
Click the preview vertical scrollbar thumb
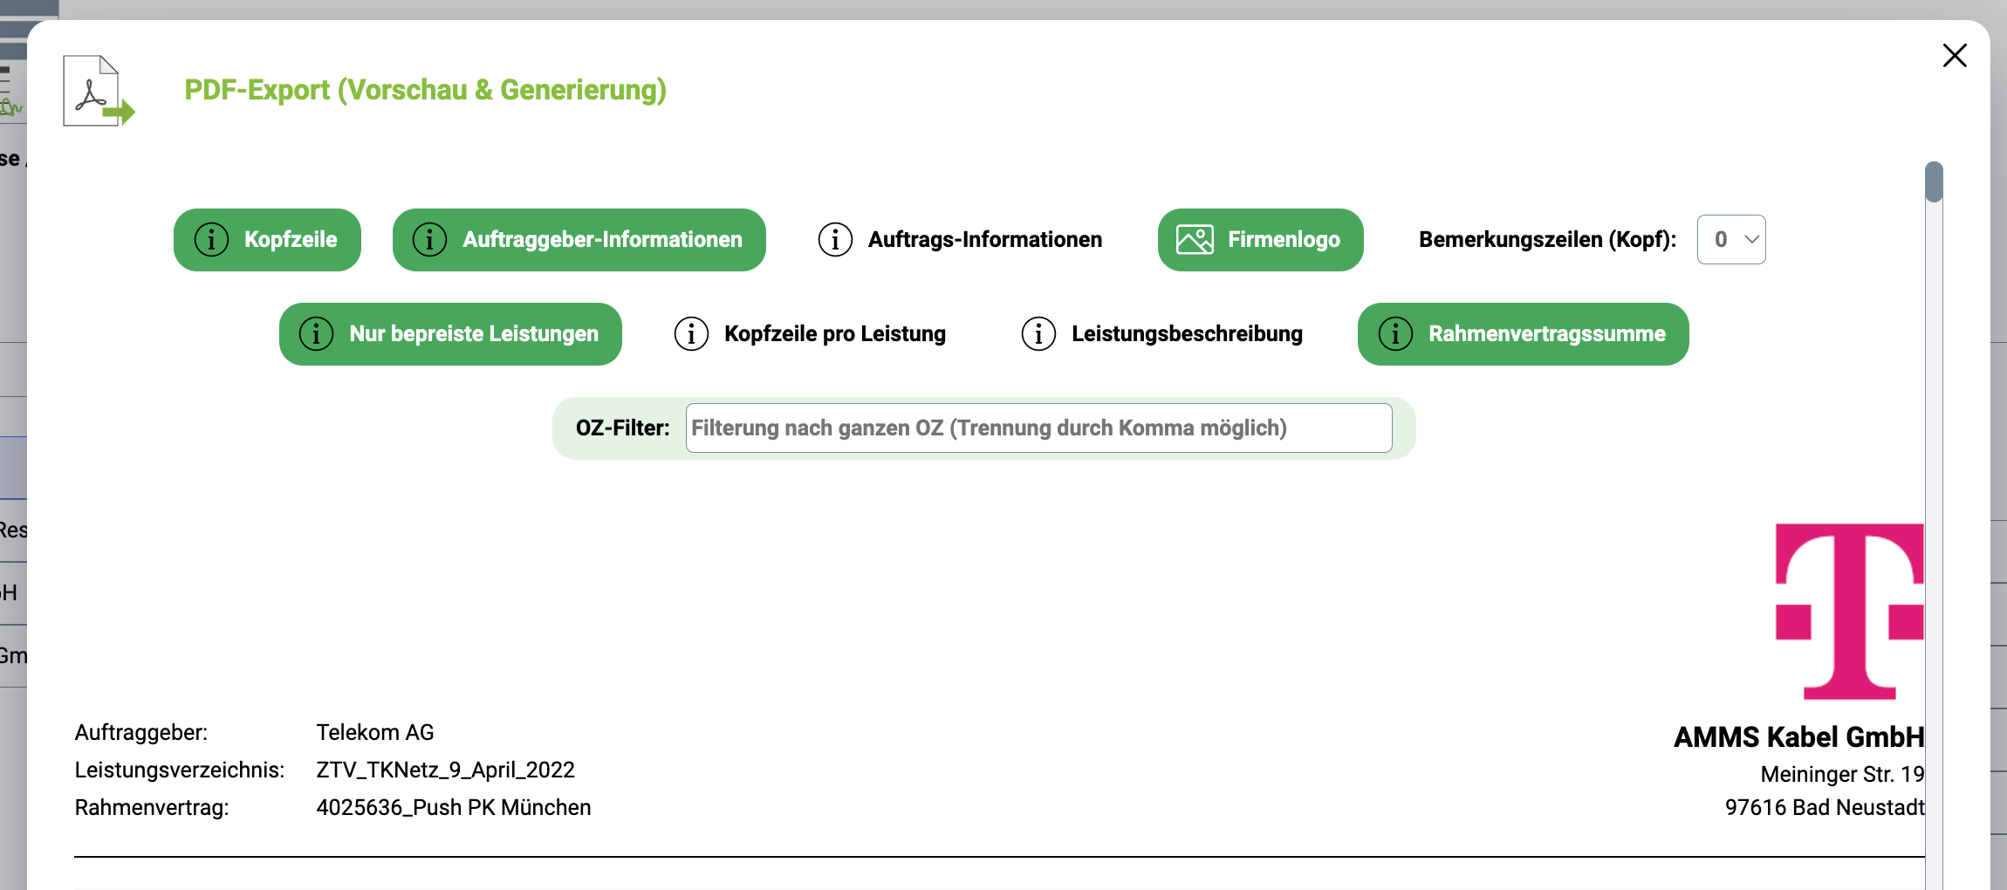1934,182
